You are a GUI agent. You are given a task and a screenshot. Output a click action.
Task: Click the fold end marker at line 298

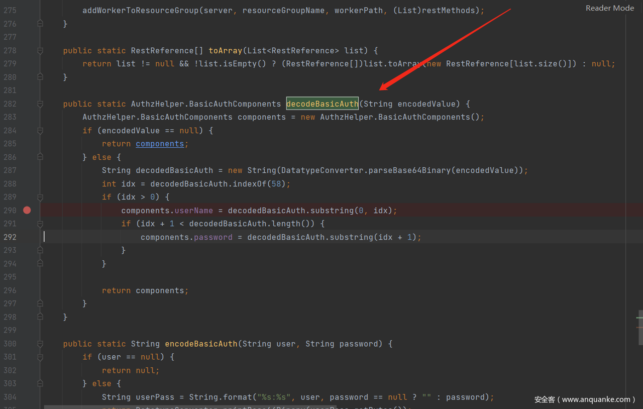[40, 317]
